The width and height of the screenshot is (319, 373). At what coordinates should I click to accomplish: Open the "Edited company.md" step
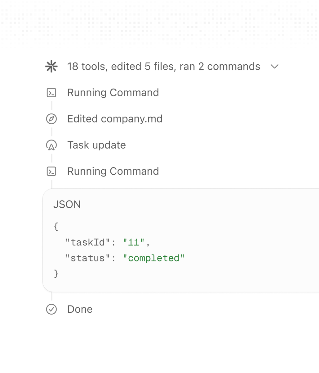pyautogui.click(x=115, y=119)
